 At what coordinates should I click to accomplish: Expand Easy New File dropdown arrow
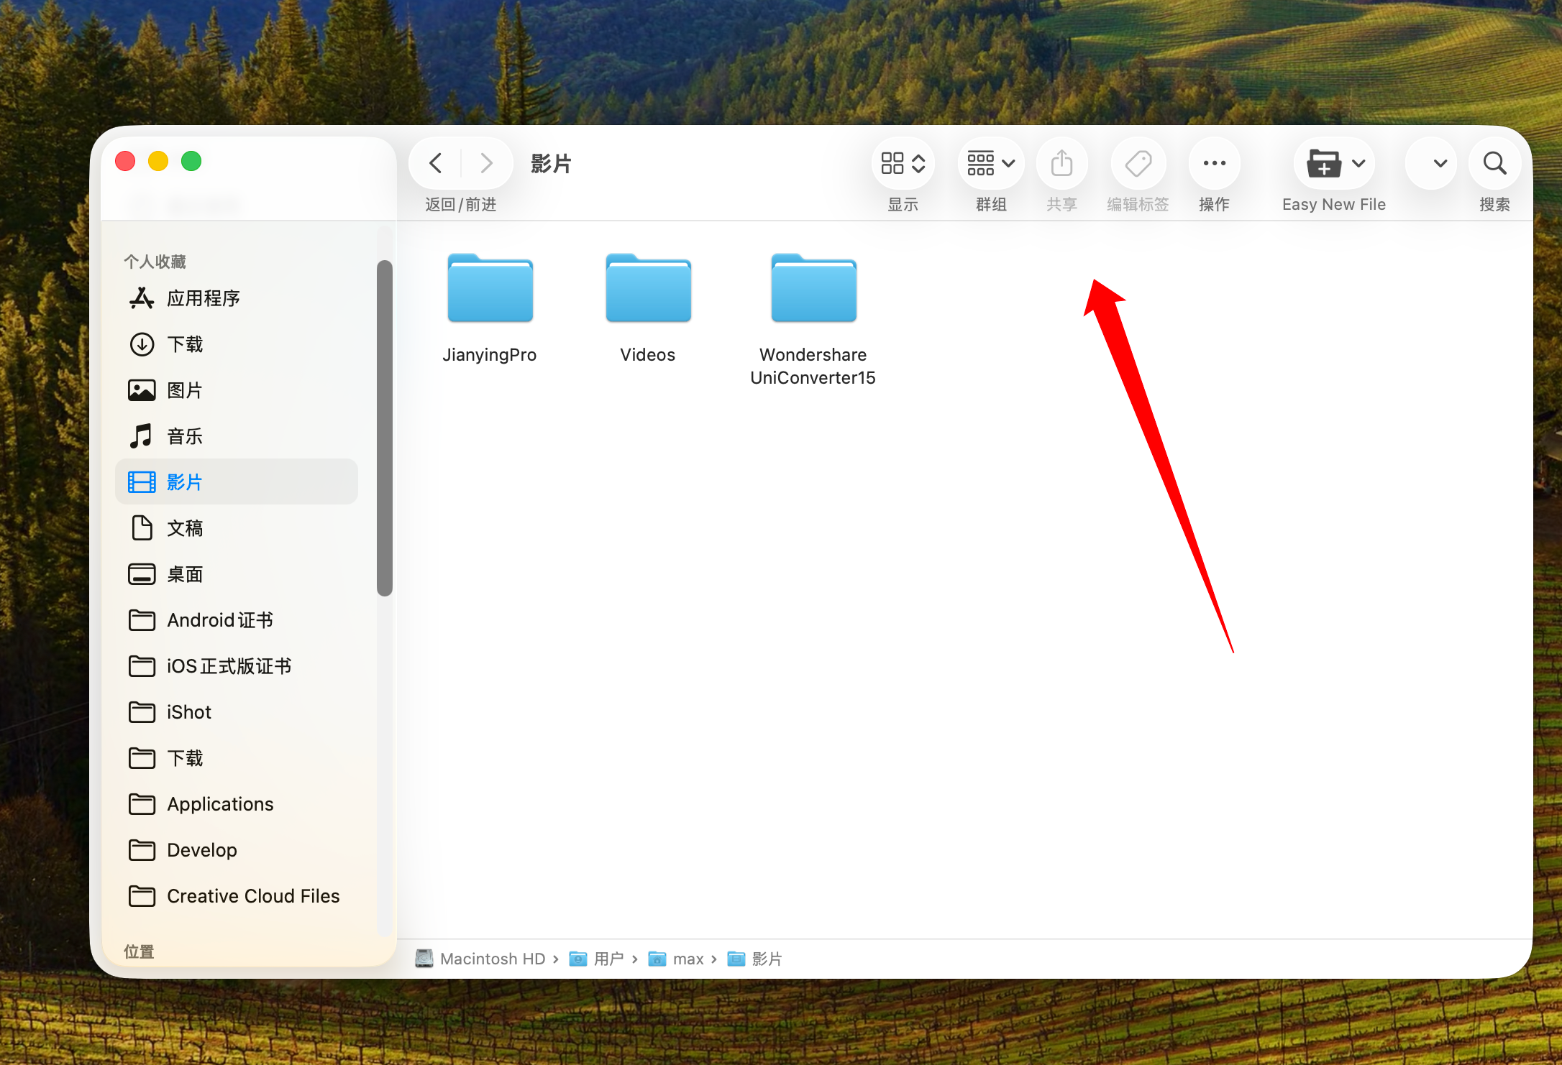[1358, 163]
